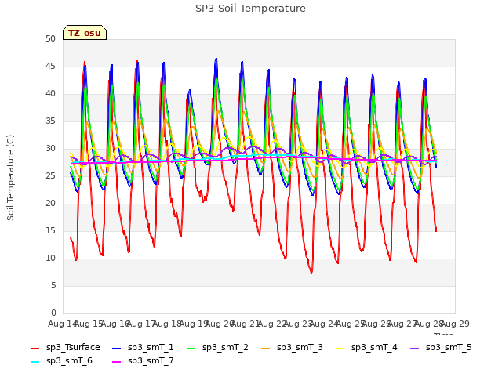Toggle sp3_smT_2 legend entry
Viewport: 502px width, 376px height.
point(217,348)
